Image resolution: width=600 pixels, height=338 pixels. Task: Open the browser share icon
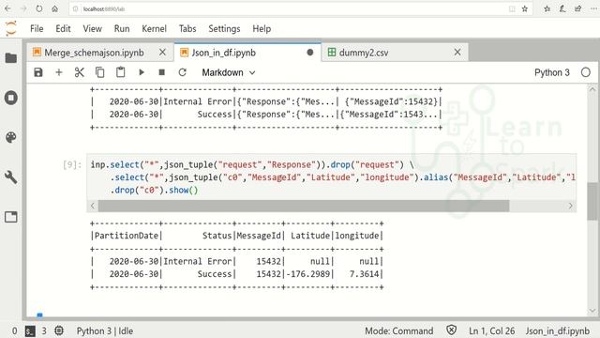click(577, 8)
